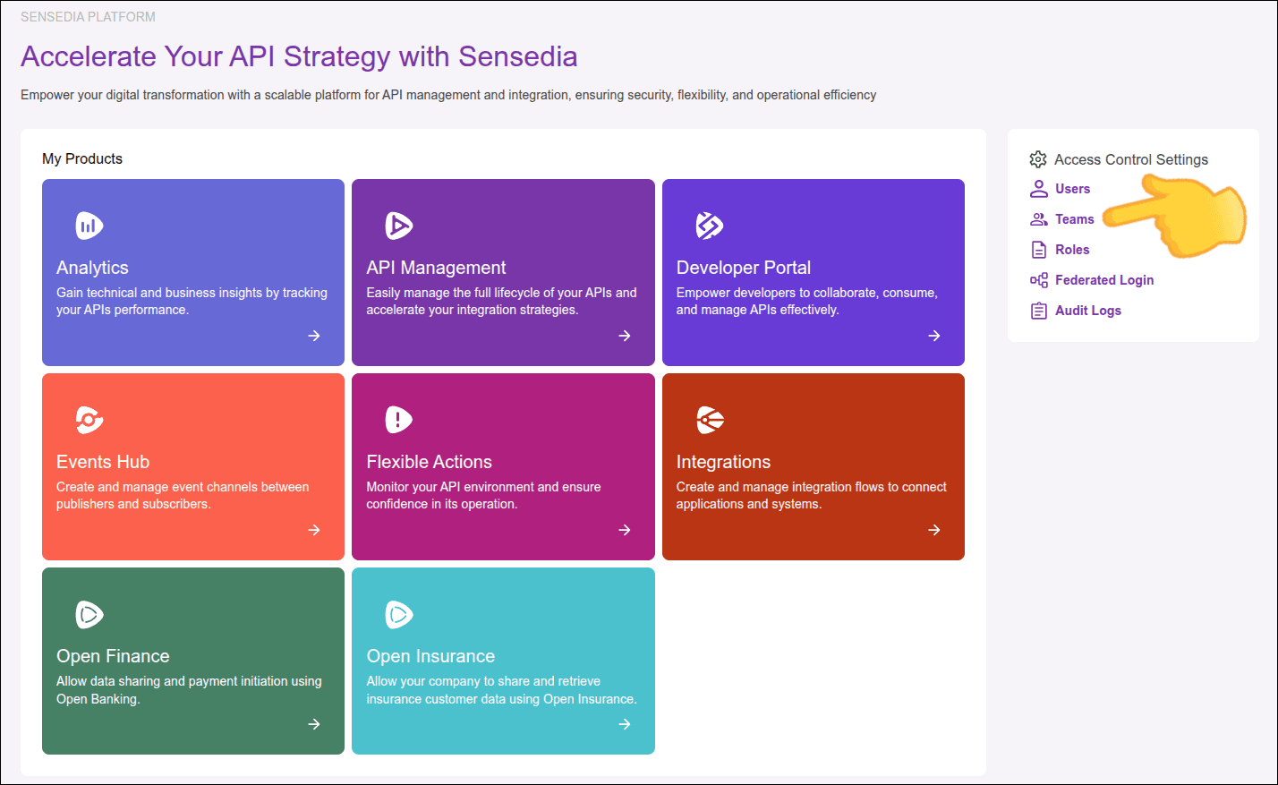Click the Events Hub icon
This screenshot has width=1278, height=785.
click(x=89, y=420)
